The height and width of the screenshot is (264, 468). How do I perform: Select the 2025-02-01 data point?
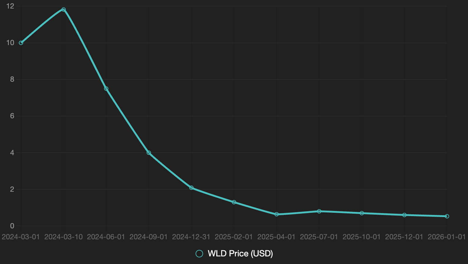234,202
